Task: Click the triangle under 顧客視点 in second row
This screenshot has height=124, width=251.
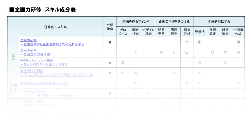Action: 136,52
